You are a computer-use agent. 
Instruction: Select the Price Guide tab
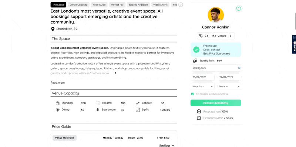pyautogui.click(x=99, y=5)
